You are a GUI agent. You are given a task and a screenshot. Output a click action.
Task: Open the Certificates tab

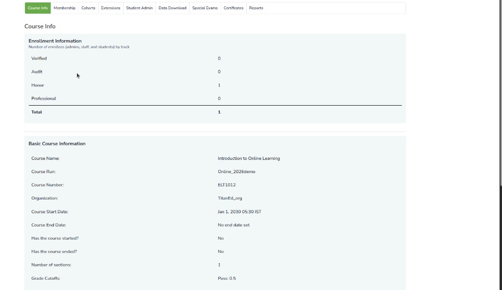click(233, 8)
